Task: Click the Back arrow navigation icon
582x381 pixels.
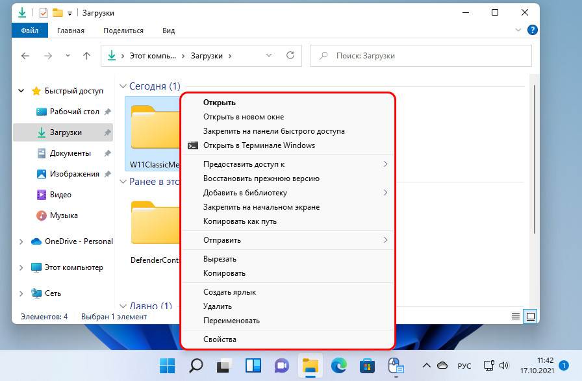Action: (25, 56)
